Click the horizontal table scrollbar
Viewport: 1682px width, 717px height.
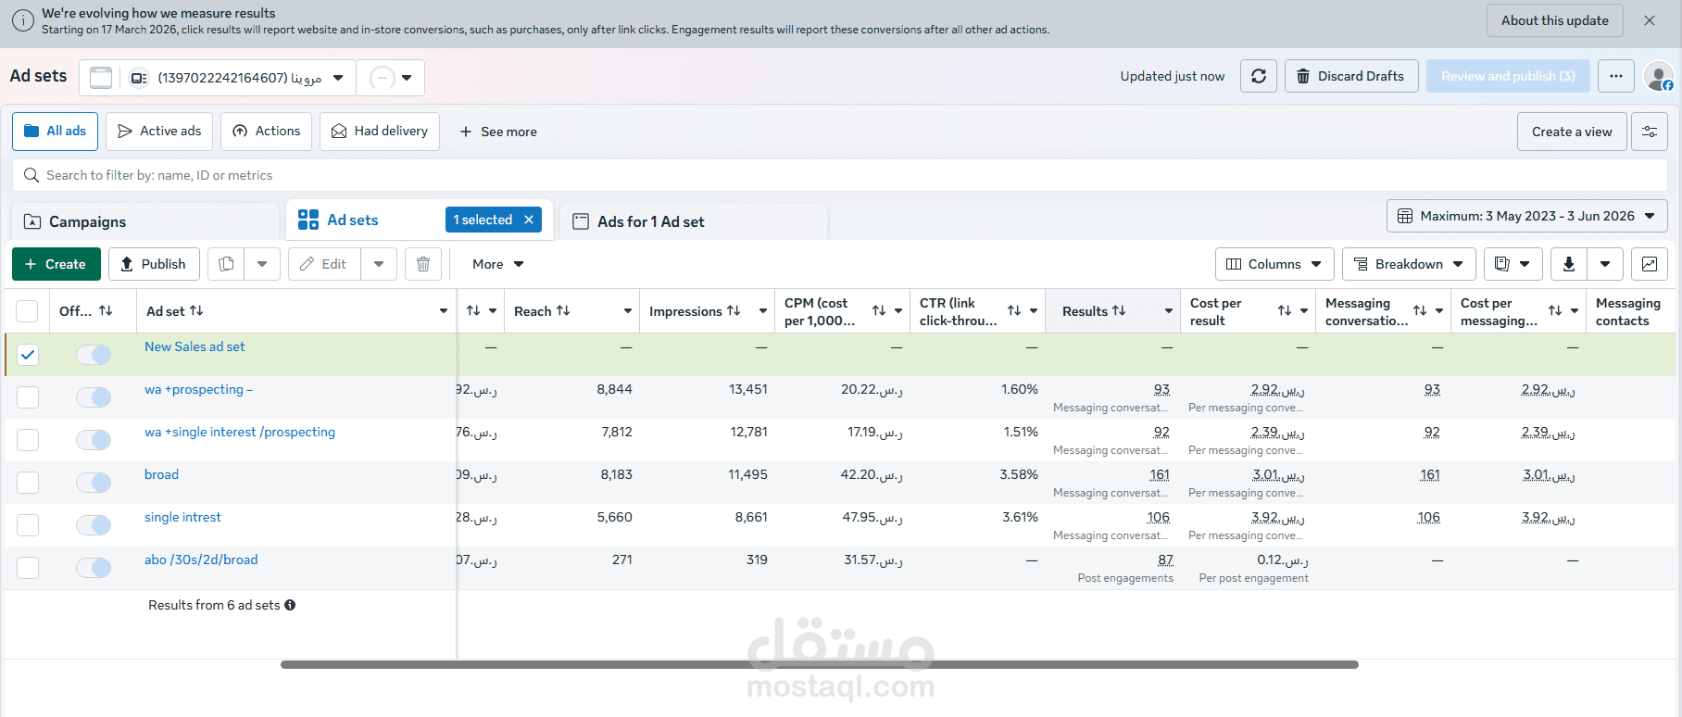click(x=819, y=664)
